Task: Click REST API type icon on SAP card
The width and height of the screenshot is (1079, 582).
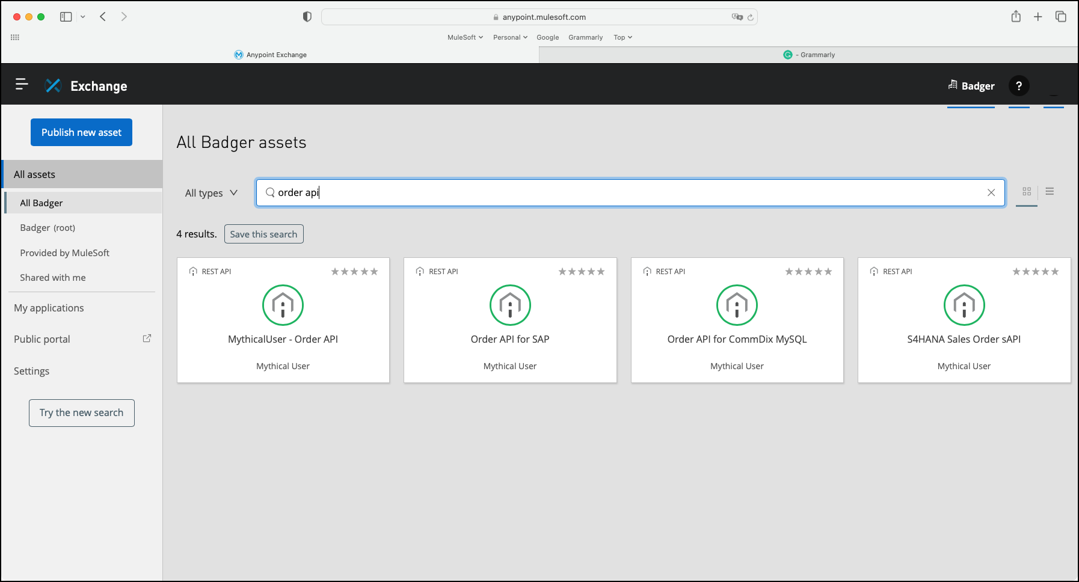Action: [420, 271]
